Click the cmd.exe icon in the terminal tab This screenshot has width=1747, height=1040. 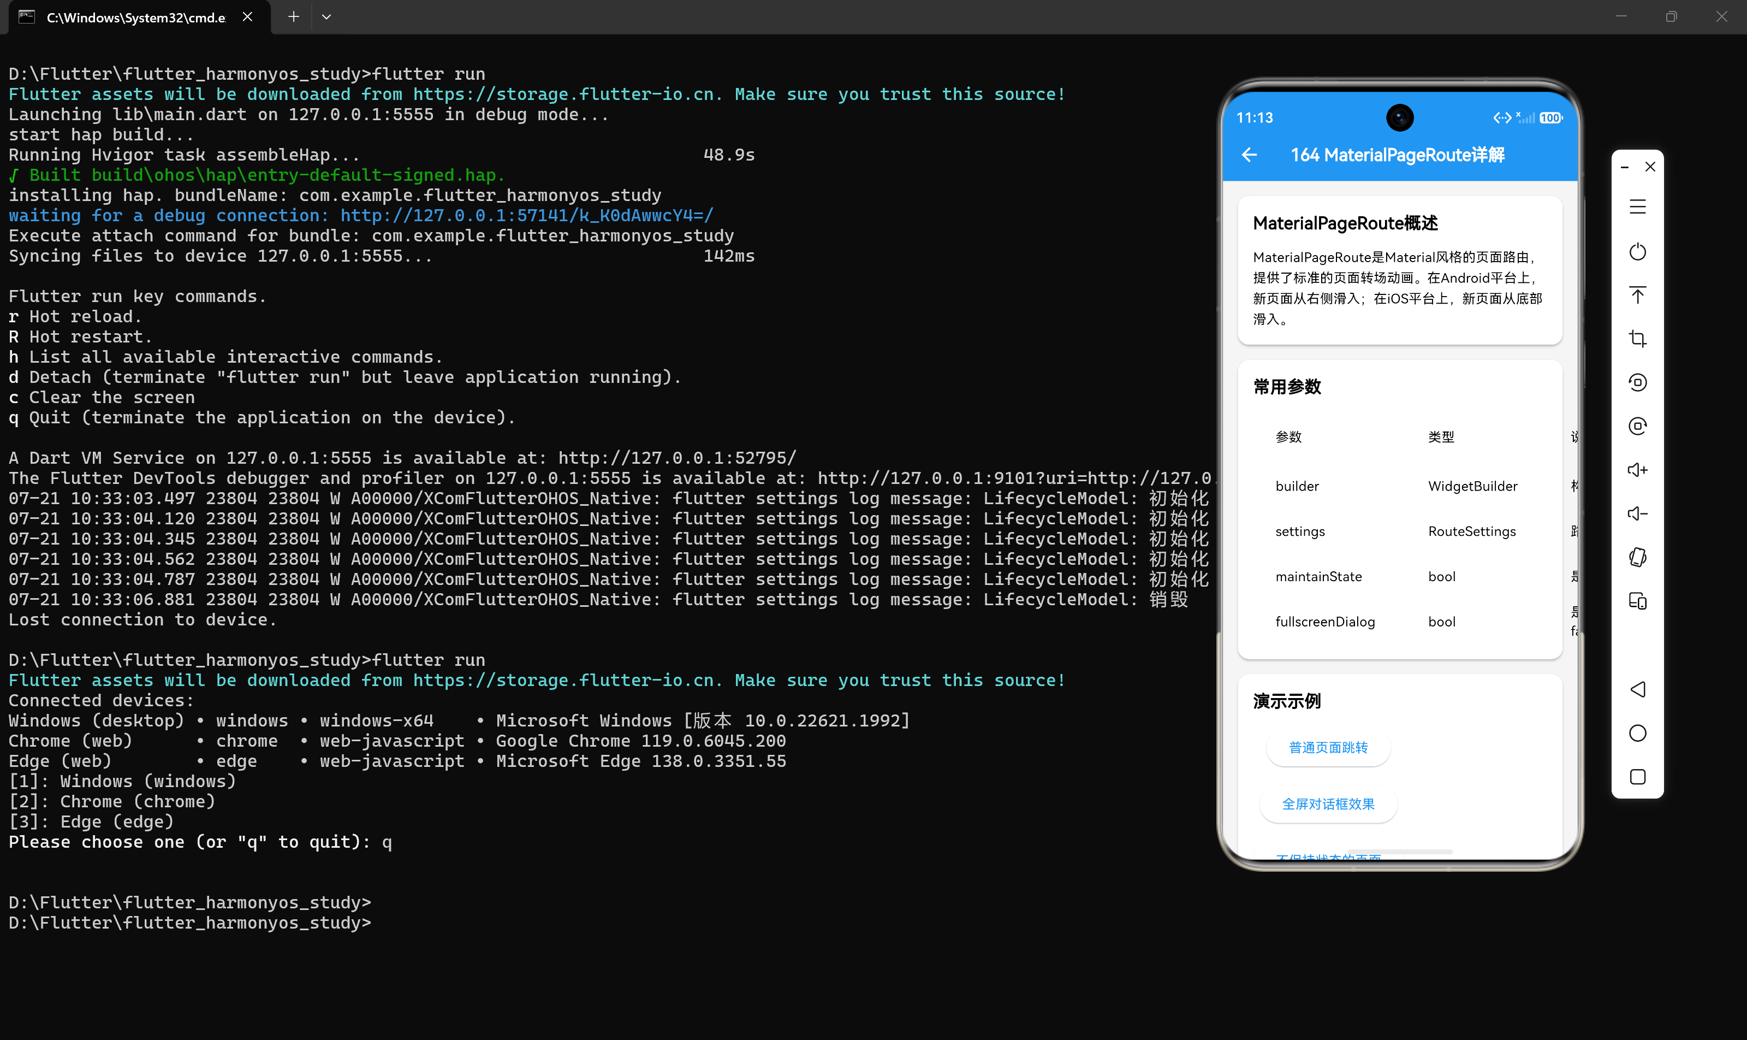point(27,17)
